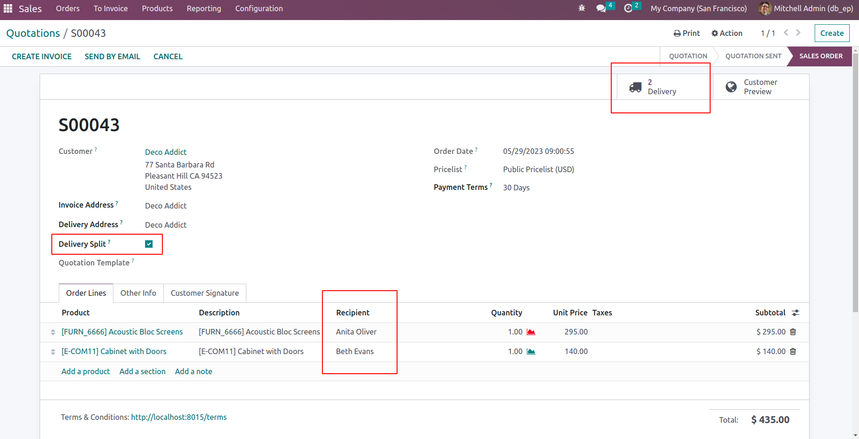Go to previous record arrow

tap(786, 33)
